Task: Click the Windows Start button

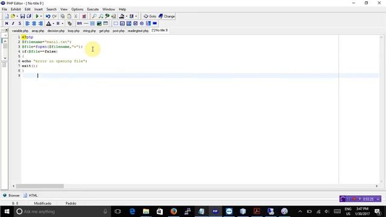Action: pos(7,212)
